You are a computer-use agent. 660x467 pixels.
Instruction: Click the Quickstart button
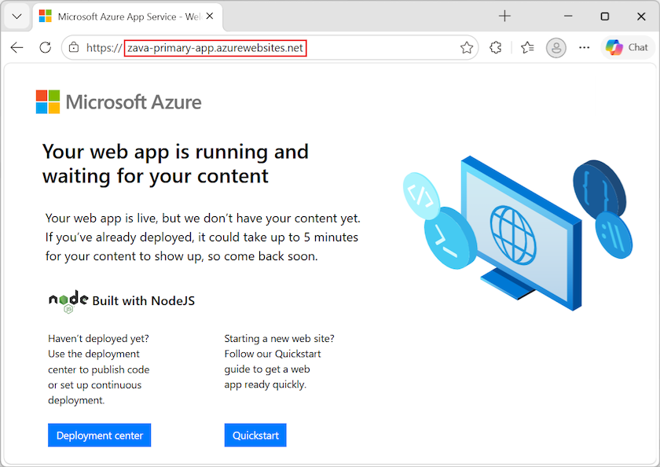(255, 435)
